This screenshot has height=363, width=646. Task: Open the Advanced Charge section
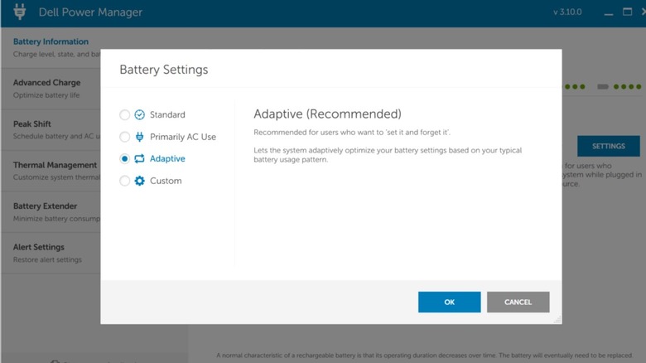pos(51,89)
